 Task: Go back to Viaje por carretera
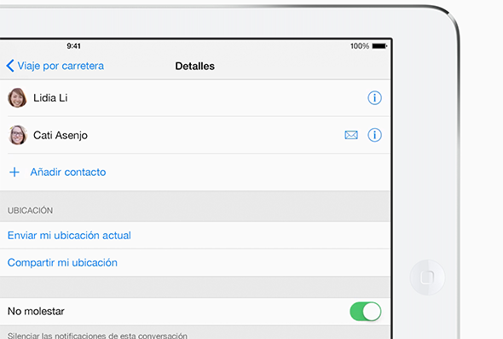(x=55, y=66)
